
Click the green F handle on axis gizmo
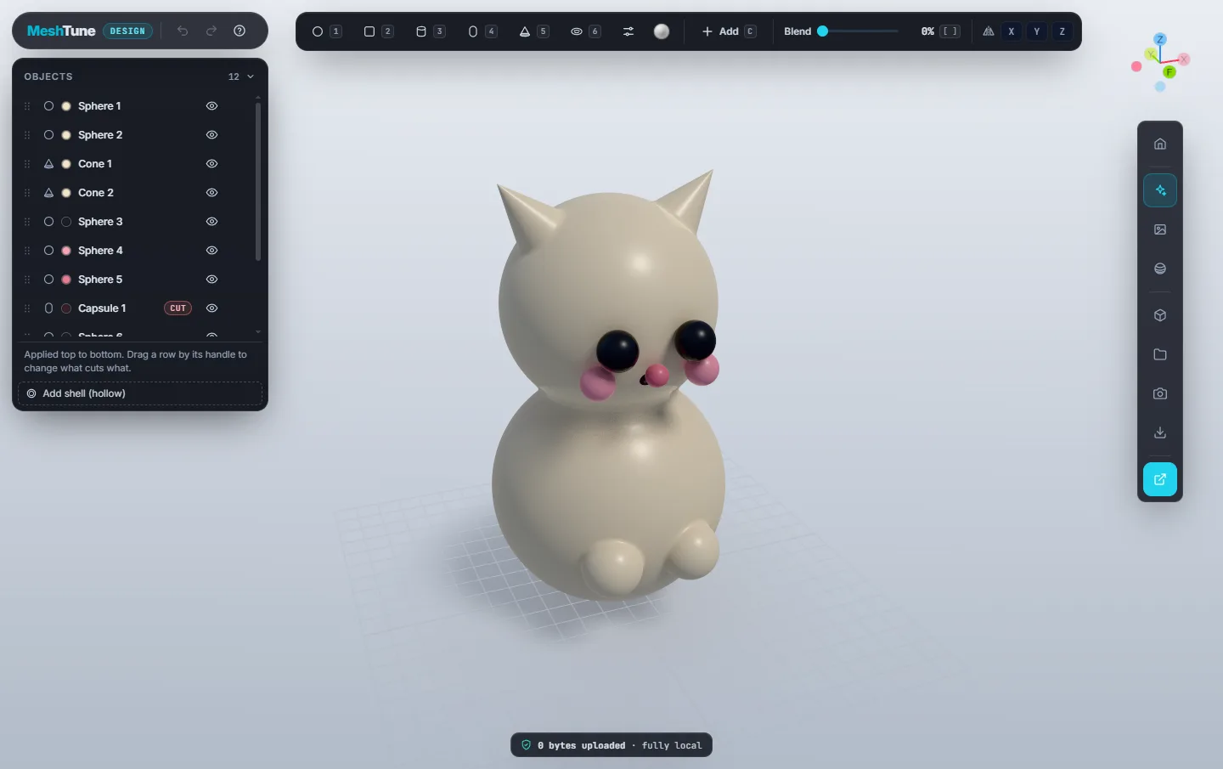coord(1169,72)
